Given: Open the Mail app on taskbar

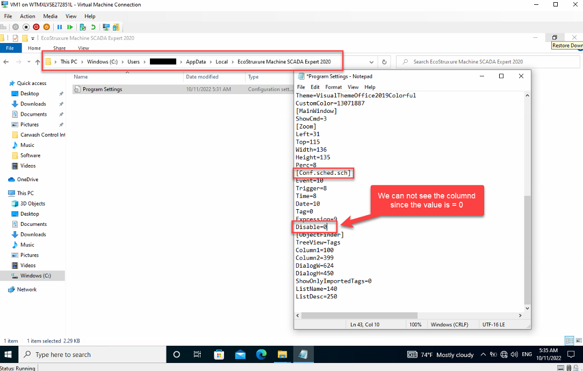Looking at the screenshot, I should click(x=240, y=355).
